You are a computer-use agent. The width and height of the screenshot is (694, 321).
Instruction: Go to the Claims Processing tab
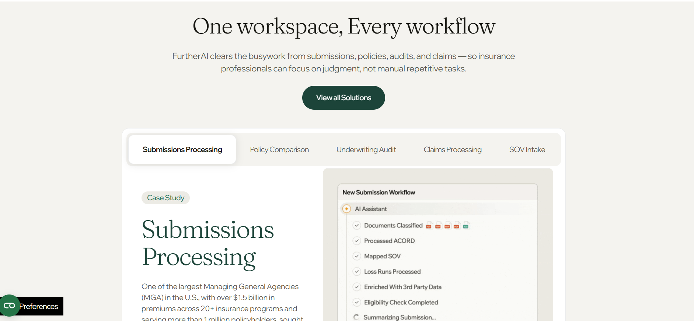click(x=453, y=149)
